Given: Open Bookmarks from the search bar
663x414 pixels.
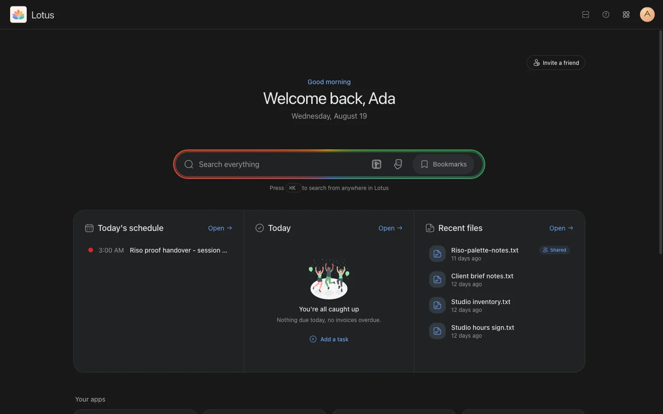Looking at the screenshot, I should point(443,164).
